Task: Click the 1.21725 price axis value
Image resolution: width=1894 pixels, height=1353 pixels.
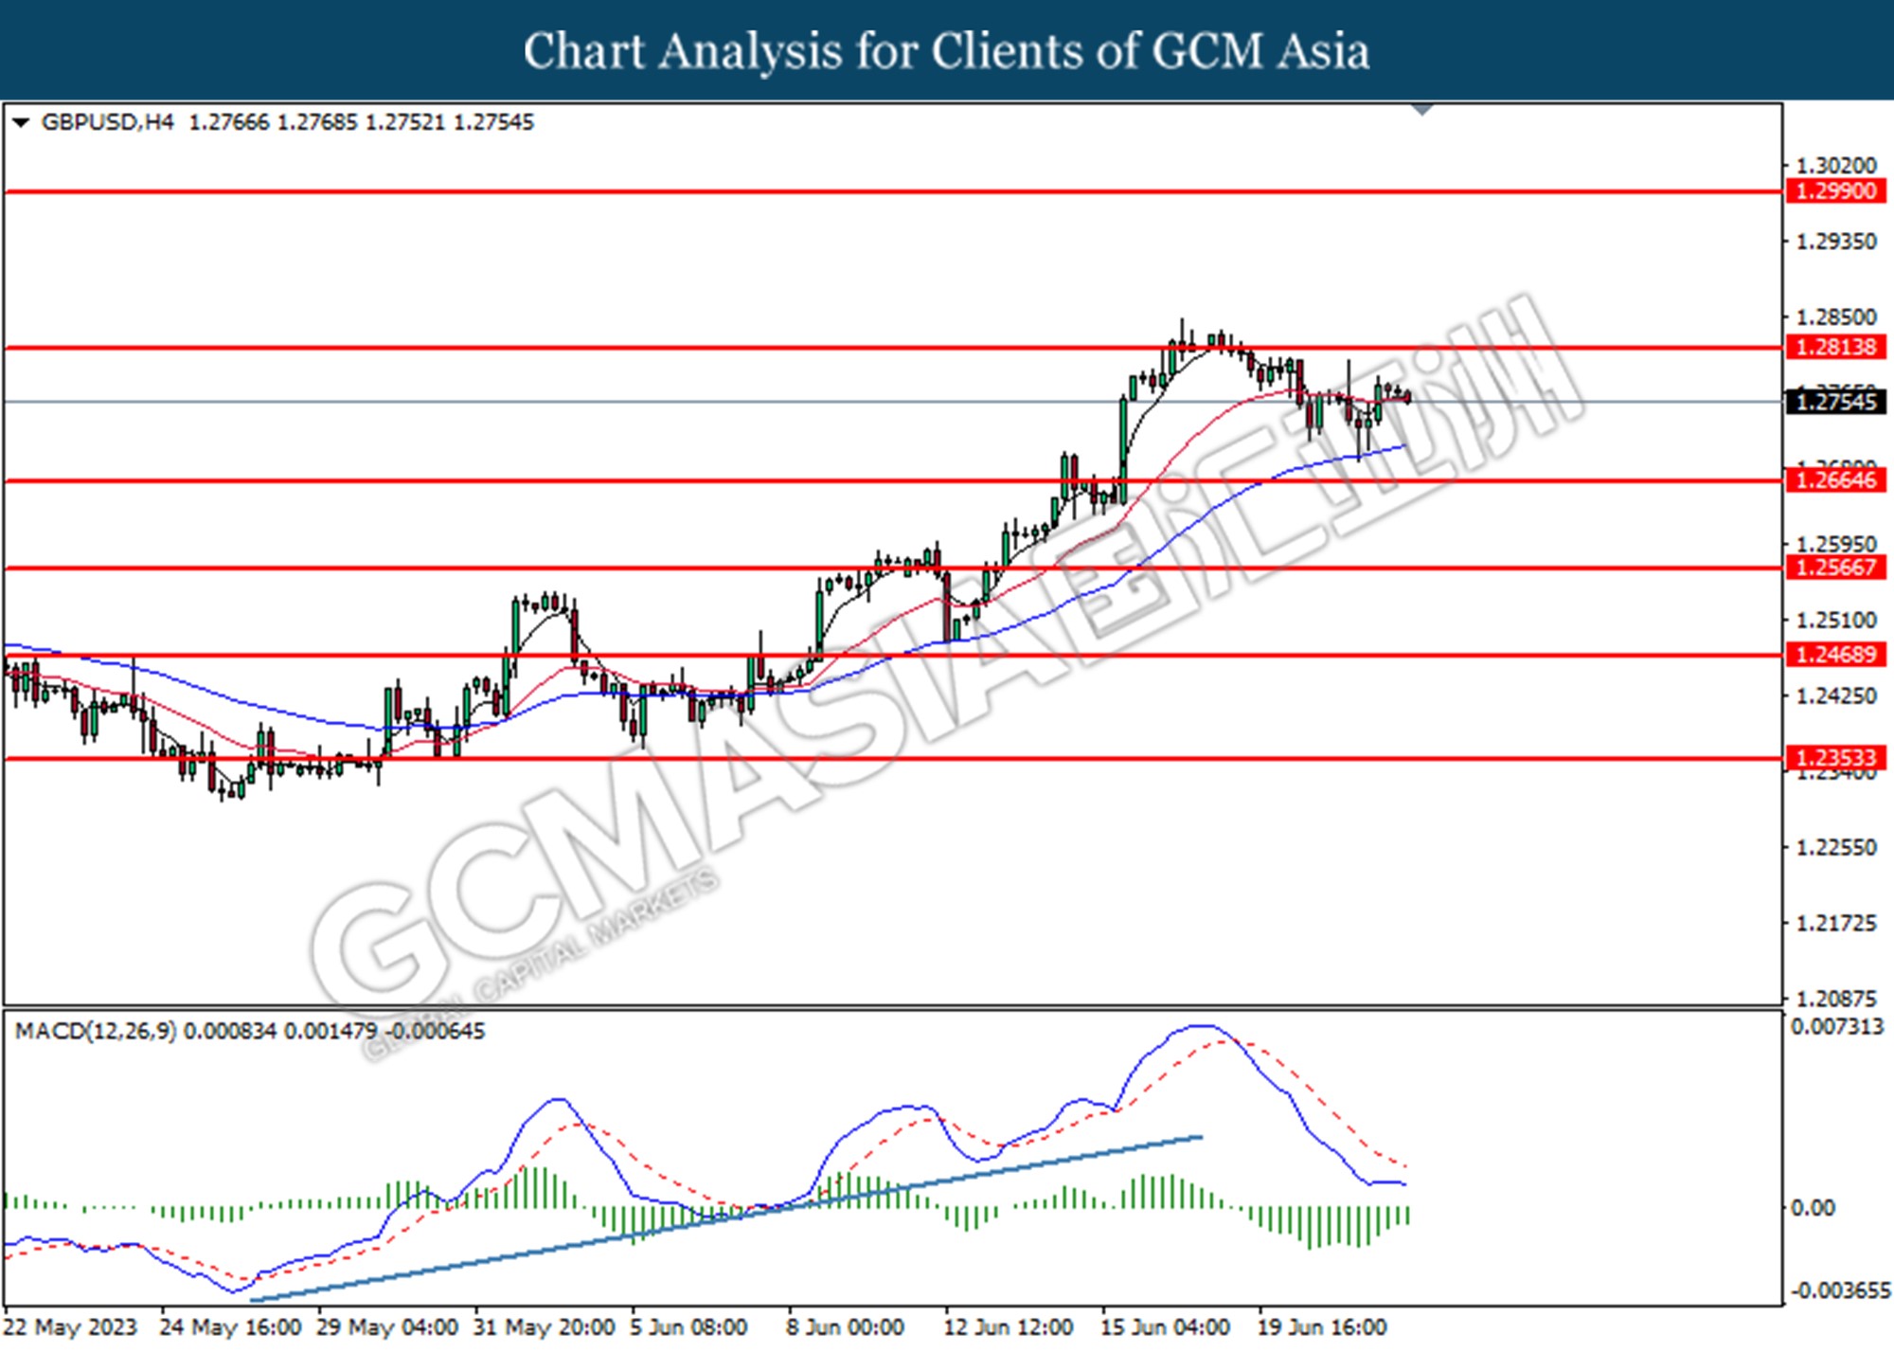Action: pyautogui.click(x=1836, y=924)
